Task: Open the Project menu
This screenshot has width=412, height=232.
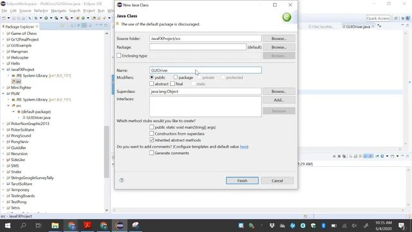Action: point(89,11)
